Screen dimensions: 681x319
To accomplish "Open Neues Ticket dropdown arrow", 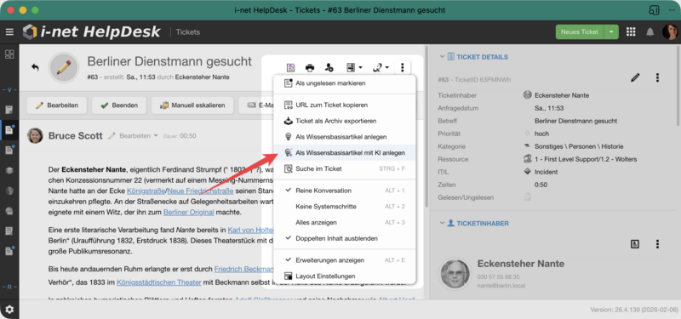I will tap(611, 32).
